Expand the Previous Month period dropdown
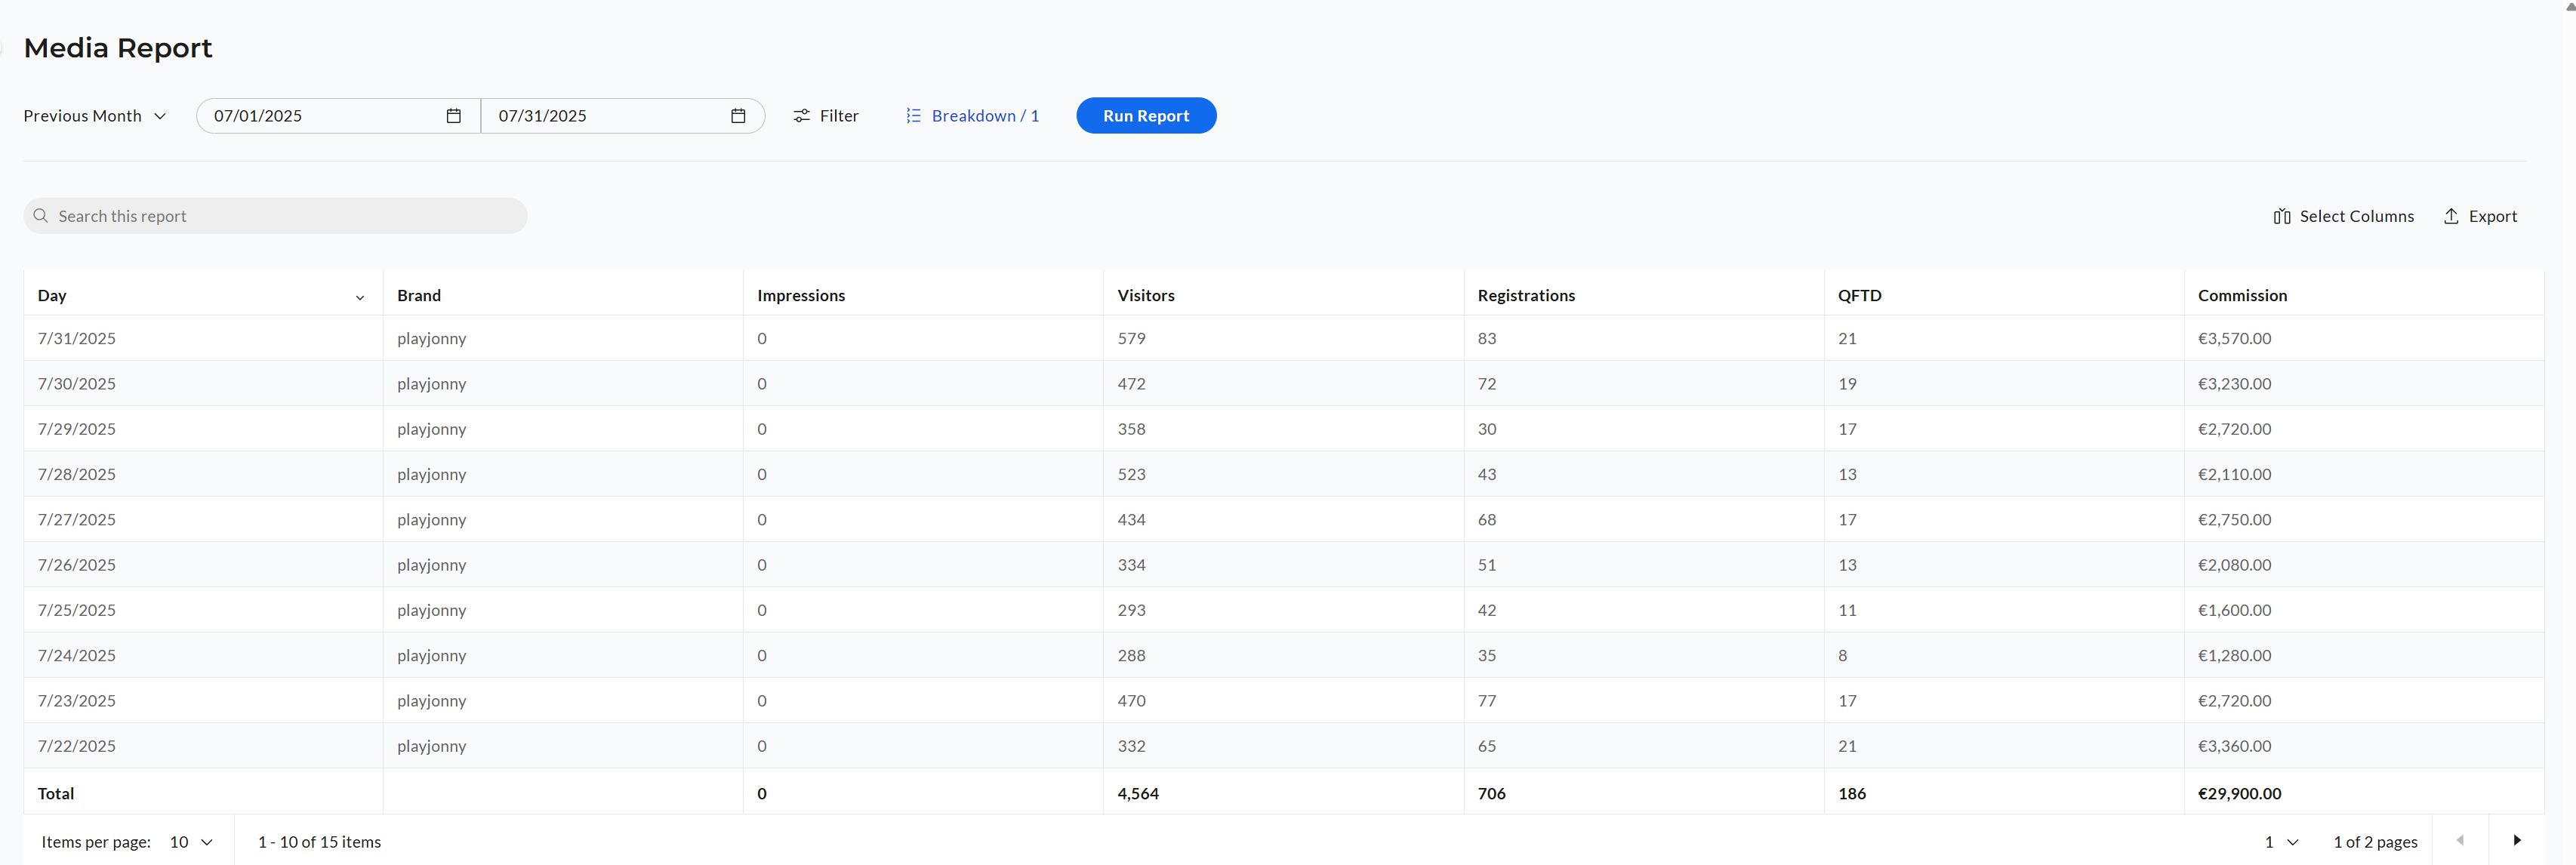This screenshot has width=2576, height=865. (95, 116)
